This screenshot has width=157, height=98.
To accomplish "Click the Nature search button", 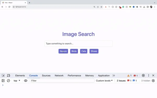I will (x=63, y=51).
